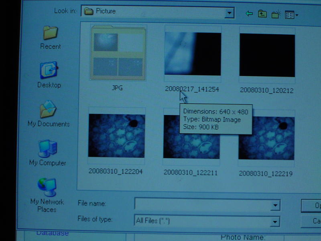The height and width of the screenshot is (241, 321).
Task: Click the Database link behind the dialog
Action: coord(53,233)
